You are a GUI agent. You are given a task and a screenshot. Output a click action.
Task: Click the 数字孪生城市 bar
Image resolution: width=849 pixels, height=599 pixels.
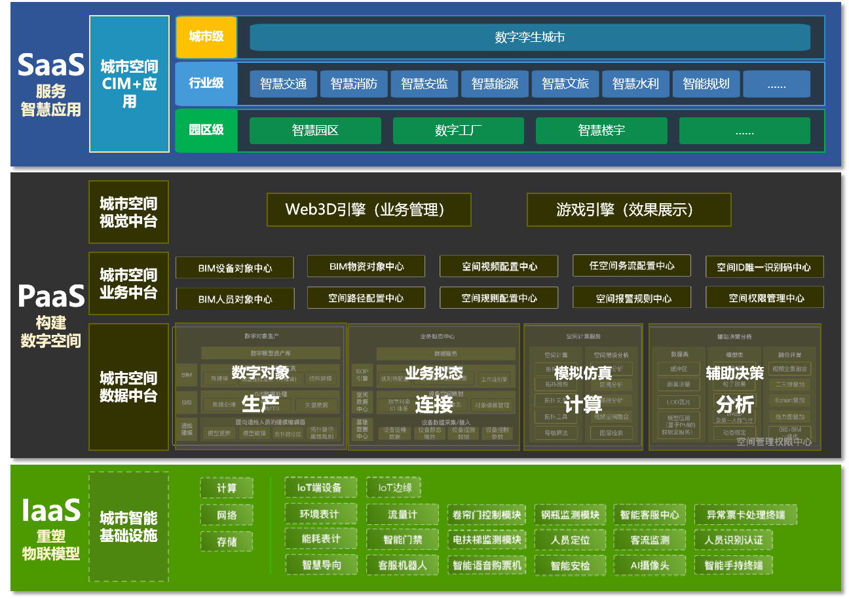tap(529, 37)
